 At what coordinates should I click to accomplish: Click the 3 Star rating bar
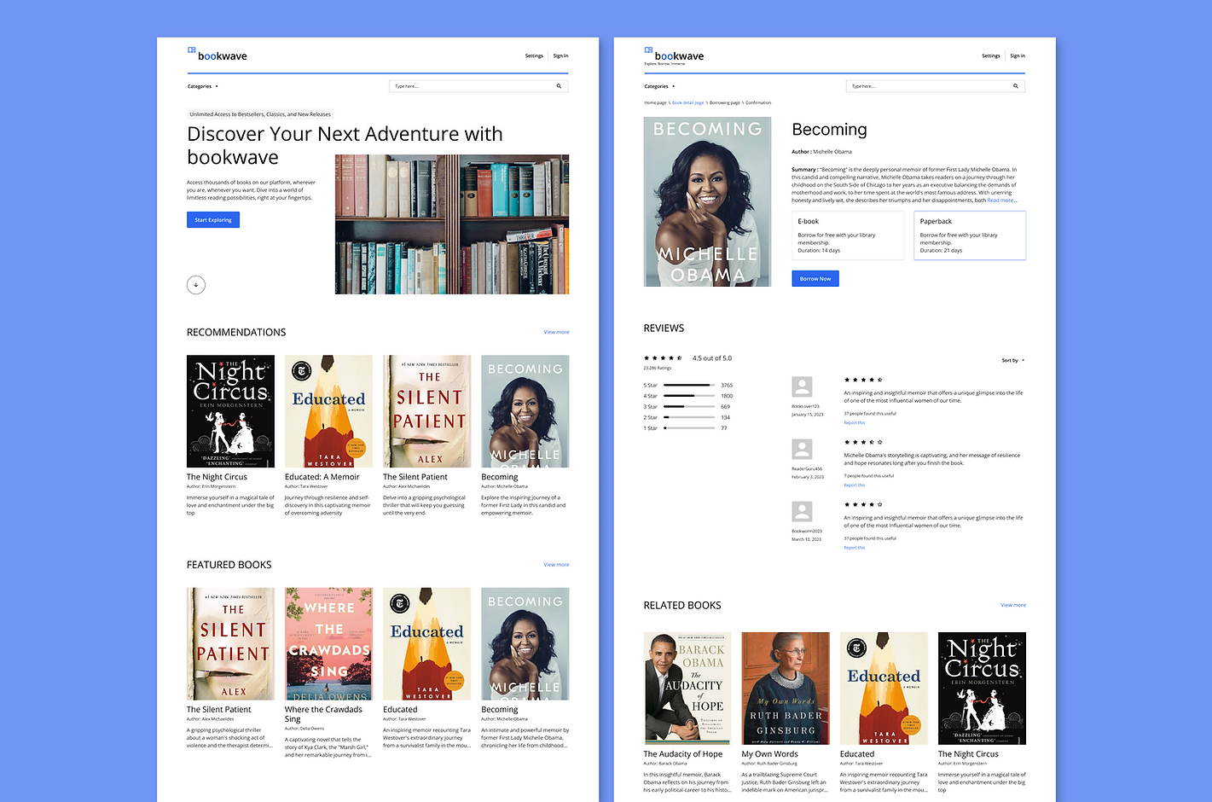coord(689,407)
